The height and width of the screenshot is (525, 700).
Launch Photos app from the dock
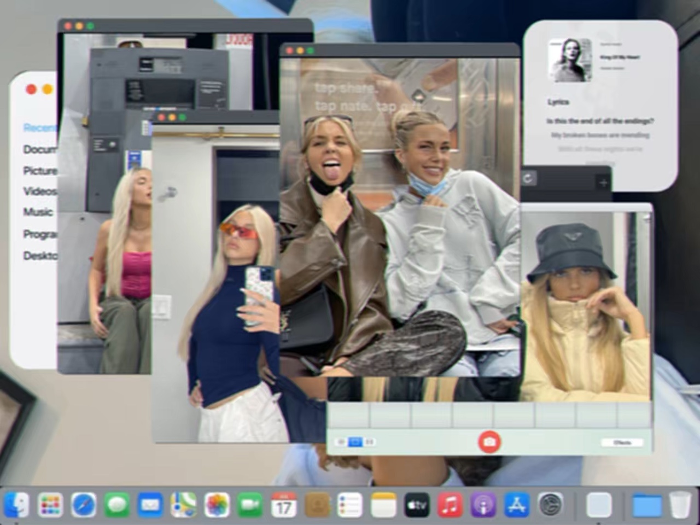[217, 505]
